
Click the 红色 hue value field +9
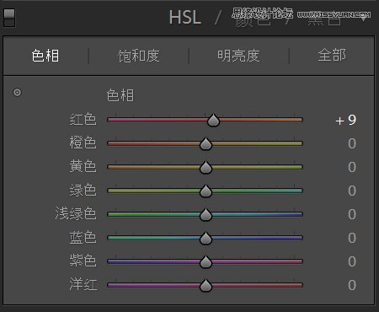[346, 120]
